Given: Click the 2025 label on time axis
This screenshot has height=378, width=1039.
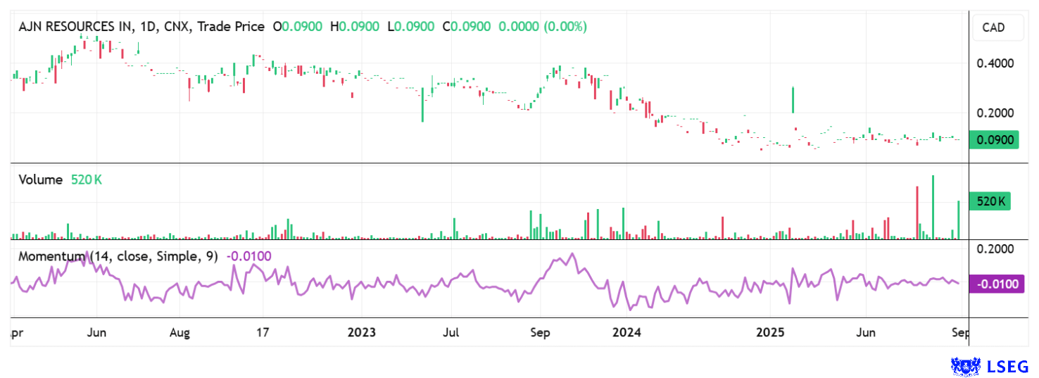Looking at the screenshot, I should [769, 333].
